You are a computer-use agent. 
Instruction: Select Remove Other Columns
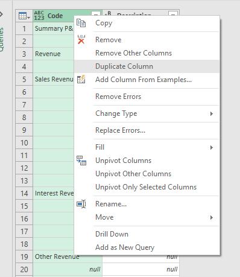point(147,53)
